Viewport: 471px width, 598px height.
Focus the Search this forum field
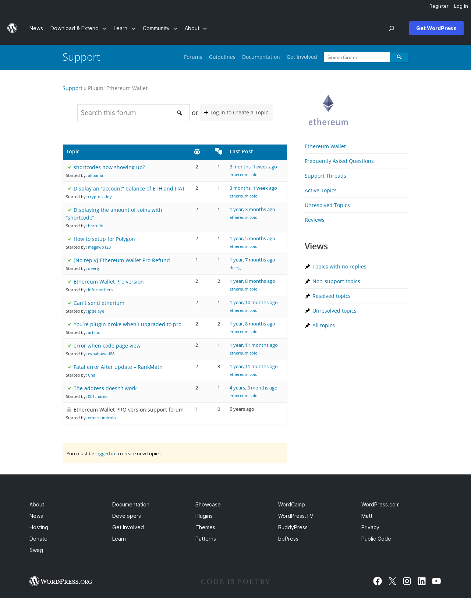coord(127,113)
